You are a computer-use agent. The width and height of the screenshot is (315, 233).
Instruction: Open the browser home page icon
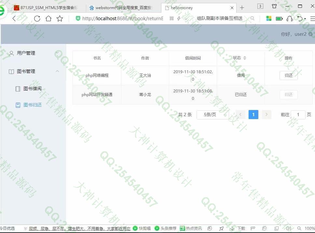tap(48, 19)
